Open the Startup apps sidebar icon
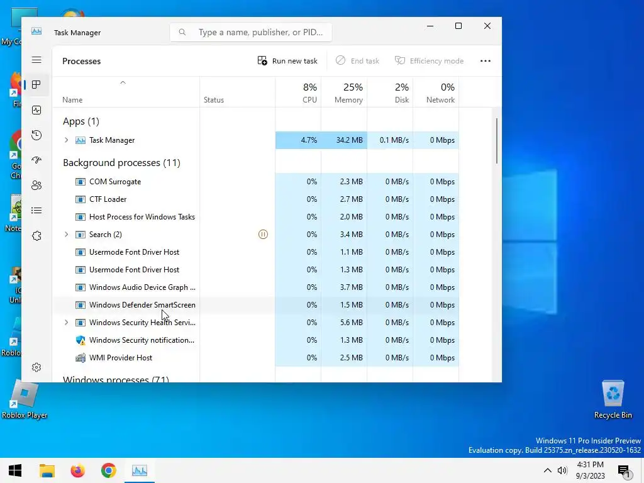Screen dimensions: 644x483 pyautogui.click(x=36, y=160)
